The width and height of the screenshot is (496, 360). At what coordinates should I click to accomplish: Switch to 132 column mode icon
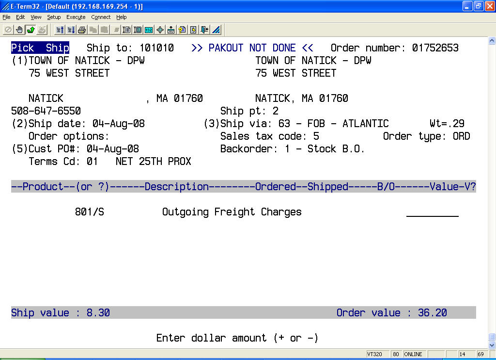[x=149, y=30]
